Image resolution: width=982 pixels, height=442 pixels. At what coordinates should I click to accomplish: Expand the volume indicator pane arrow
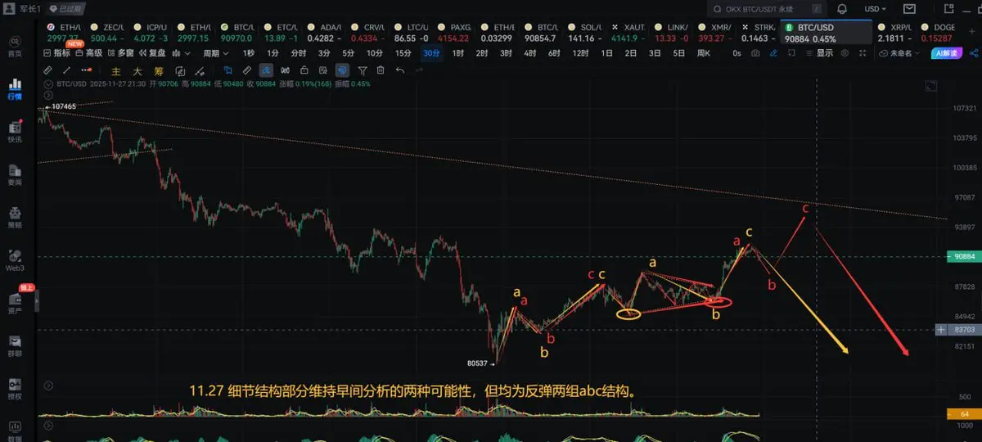[x=48, y=385]
